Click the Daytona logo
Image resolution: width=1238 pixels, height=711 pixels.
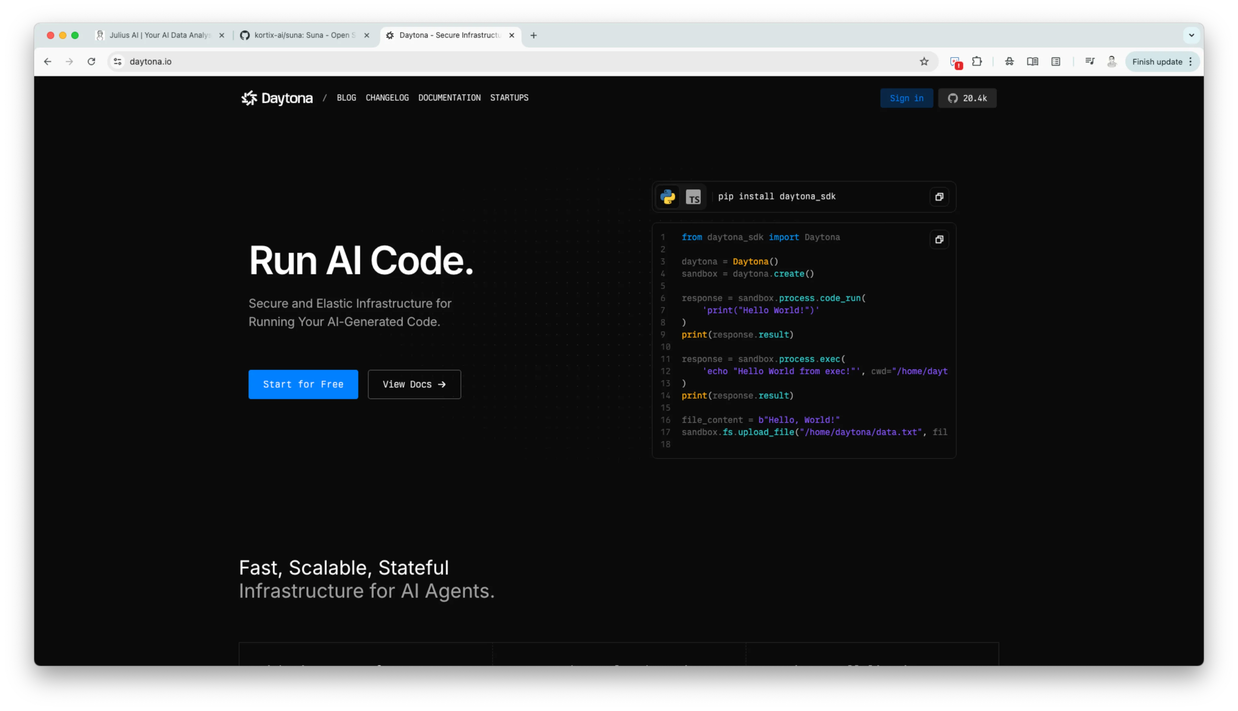click(x=277, y=98)
